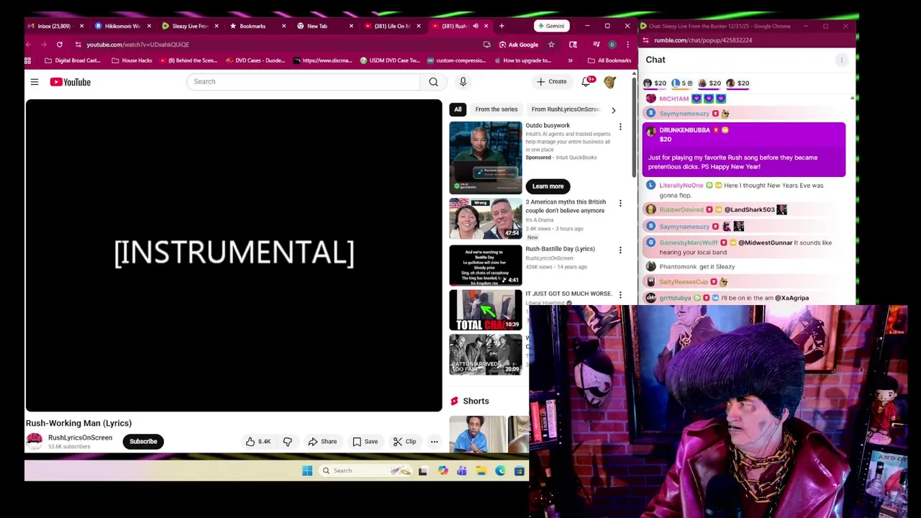Open the All Bookmarks folder dropdown
Screen dimensions: 921x518
609,60
